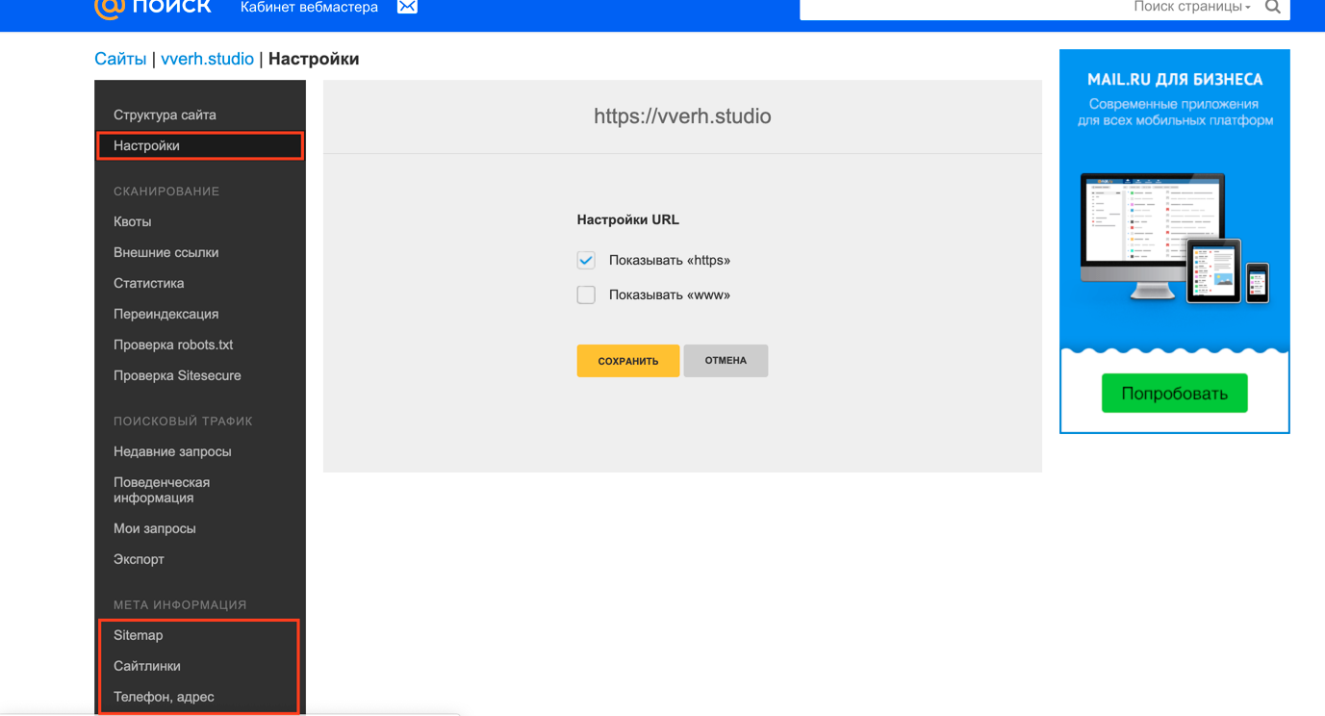Image resolution: width=1325 pixels, height=716 pixels.
Task: Click the Mail.ru Поиск logo
Action: click(x=153, y=8)
